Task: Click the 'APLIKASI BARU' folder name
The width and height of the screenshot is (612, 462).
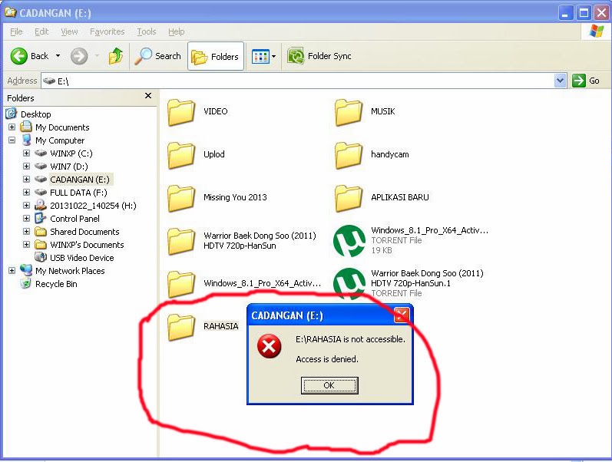Action: [399, 197]
